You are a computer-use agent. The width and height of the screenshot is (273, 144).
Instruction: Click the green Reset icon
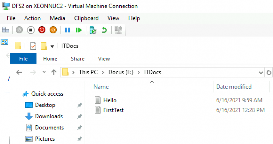(79, 30)
